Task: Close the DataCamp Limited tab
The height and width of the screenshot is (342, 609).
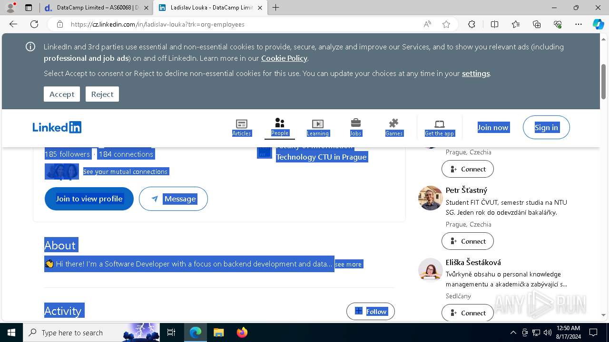Action: tap(146, 8)
